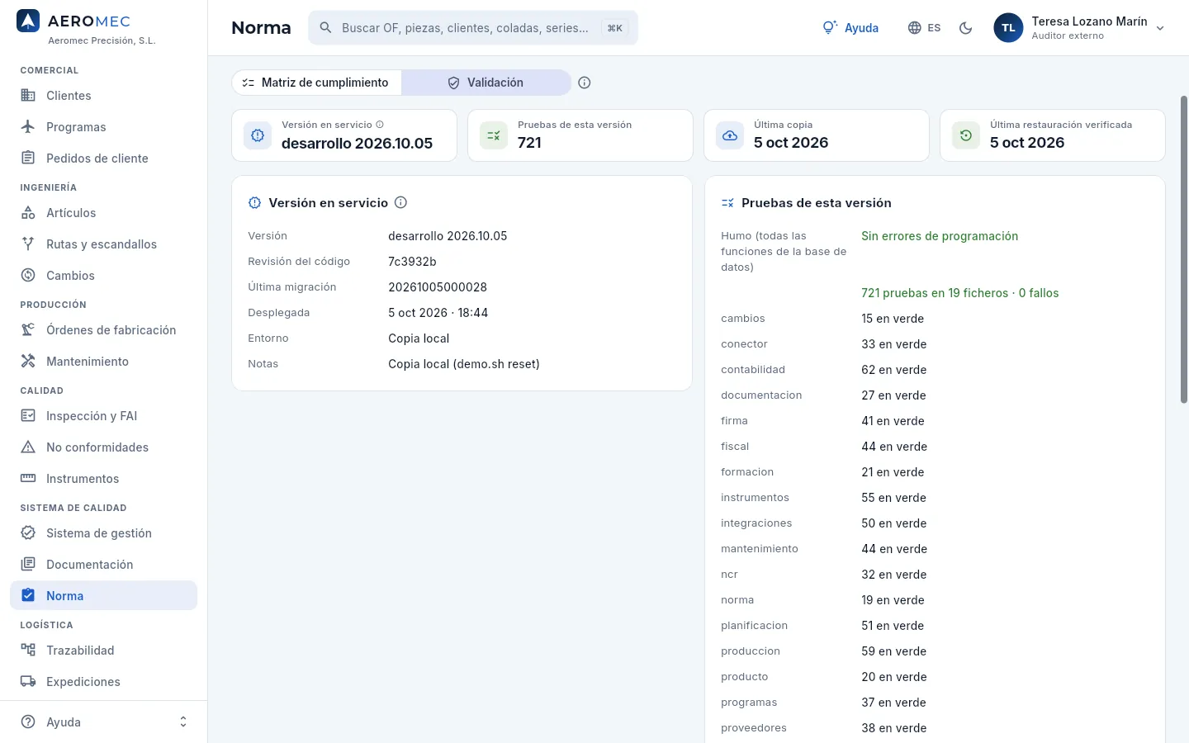Viewport: 1189px width, 743px height.
Task: Open Programas airplane icon
Action: click(28, 127)
